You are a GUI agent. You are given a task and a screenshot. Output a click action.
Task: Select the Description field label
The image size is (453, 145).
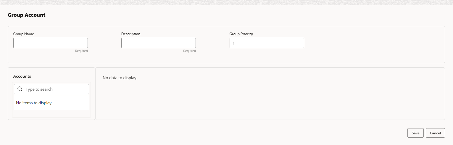click(131, 34)
